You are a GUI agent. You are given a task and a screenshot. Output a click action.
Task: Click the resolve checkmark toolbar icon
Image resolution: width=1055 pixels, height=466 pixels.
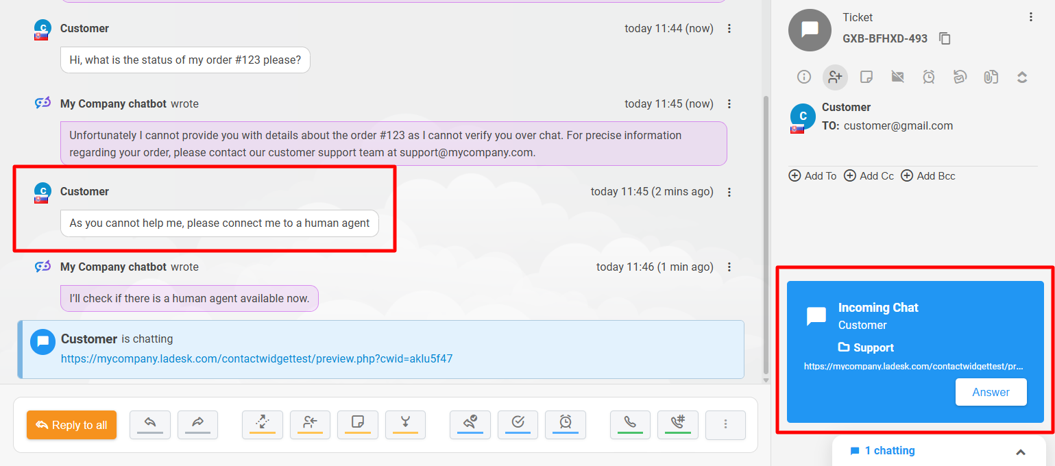[518, 425]
